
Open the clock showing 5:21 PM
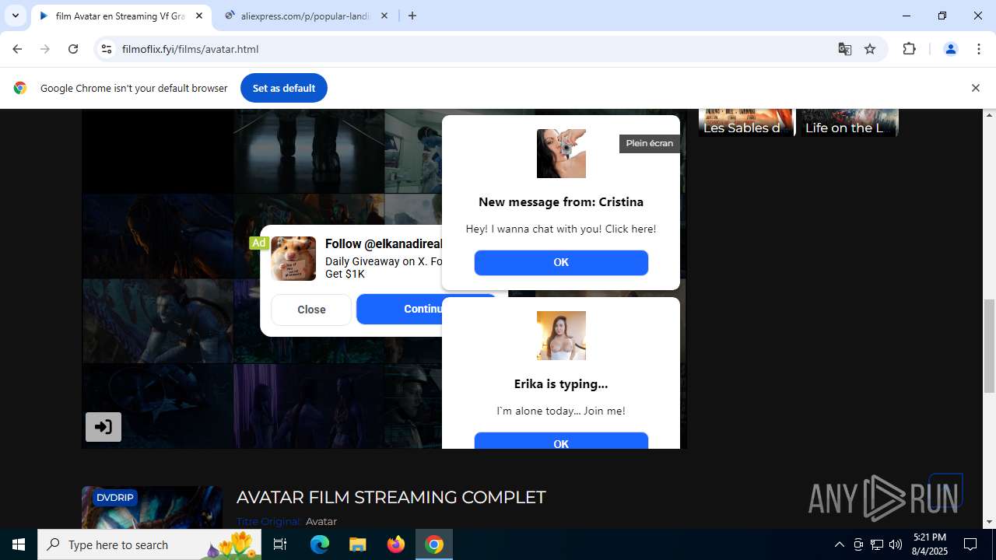929,544
